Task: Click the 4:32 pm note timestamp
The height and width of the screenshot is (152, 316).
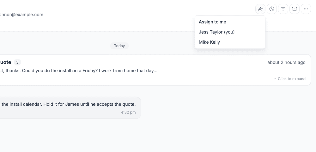Action: click(128, 112)
